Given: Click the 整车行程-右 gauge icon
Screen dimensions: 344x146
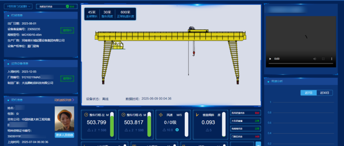Looking at the screenshot, I should click(x=123, y=115).
